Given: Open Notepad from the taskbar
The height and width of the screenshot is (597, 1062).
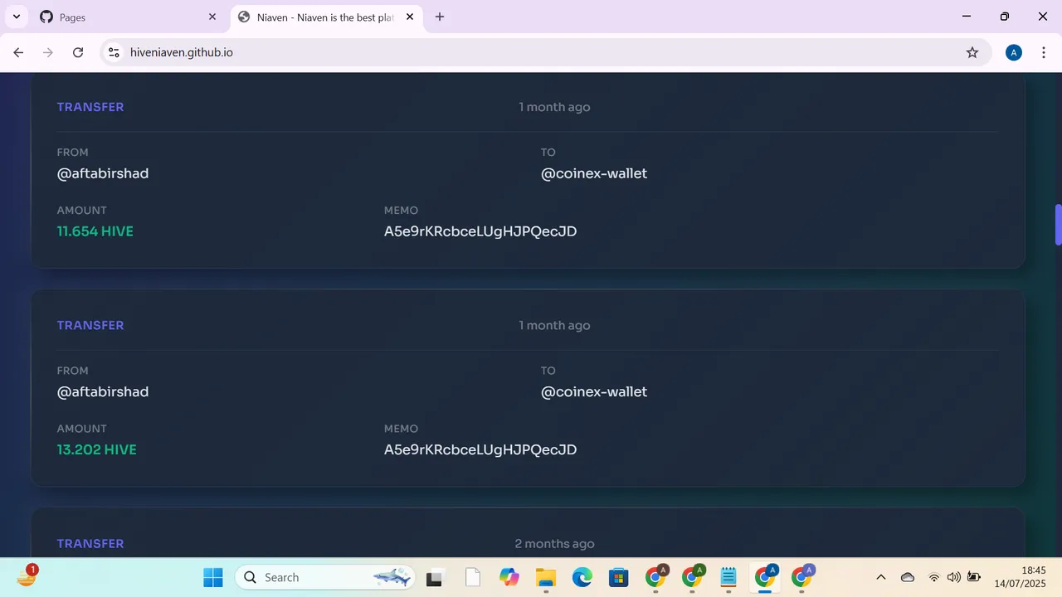Looking at the screenshot, I should click(x=728, y=577).
